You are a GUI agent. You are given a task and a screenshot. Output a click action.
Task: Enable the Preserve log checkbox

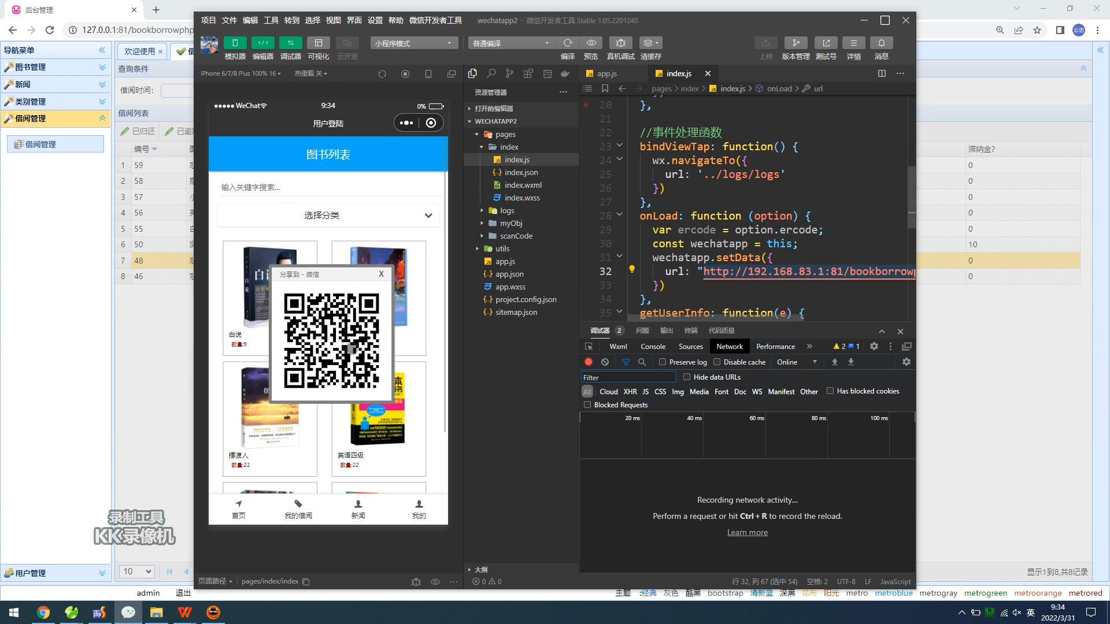click(663, 362)
